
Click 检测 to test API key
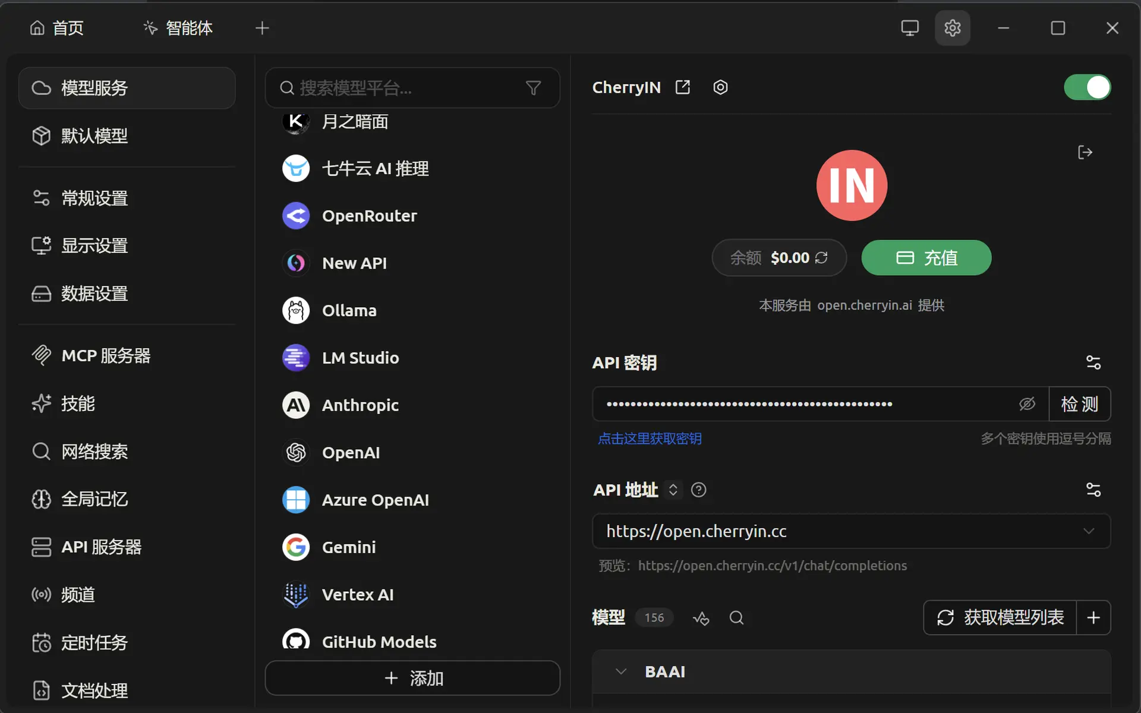(x=1080, y=404)
